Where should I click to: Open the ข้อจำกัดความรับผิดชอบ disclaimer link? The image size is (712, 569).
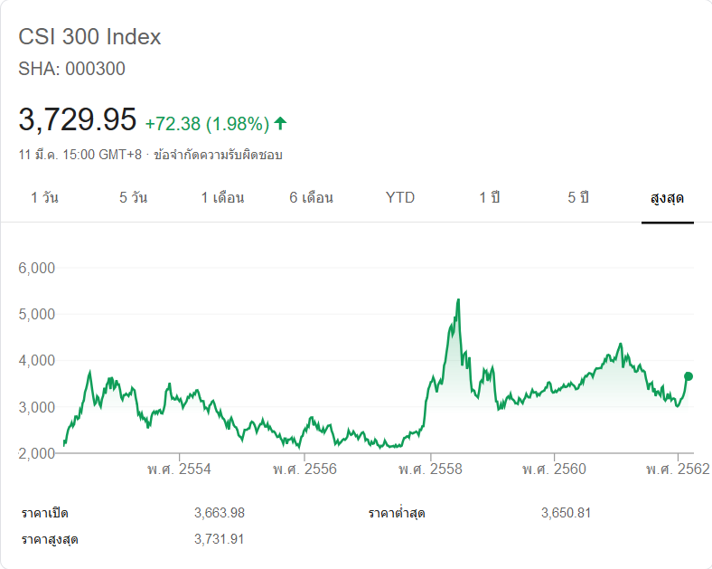point(219,155)
